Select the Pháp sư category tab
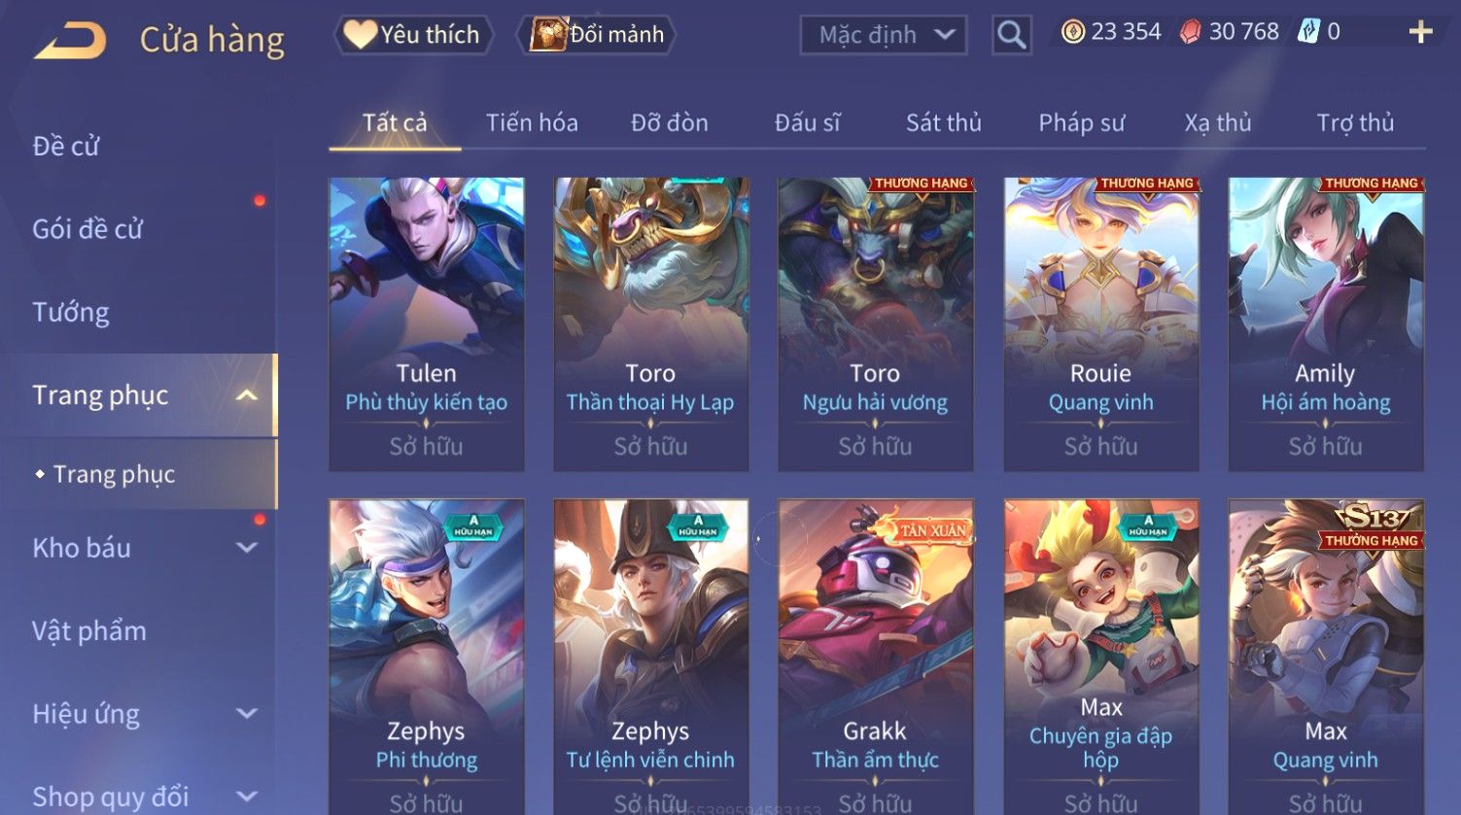The height and width of the screenshot is (815, 1461). (x=1081, y=123)
